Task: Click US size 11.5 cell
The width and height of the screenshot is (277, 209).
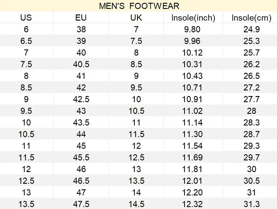Action: tap(26, 157)
